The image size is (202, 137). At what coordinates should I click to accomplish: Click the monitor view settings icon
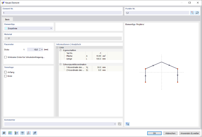tap(22, 133)
